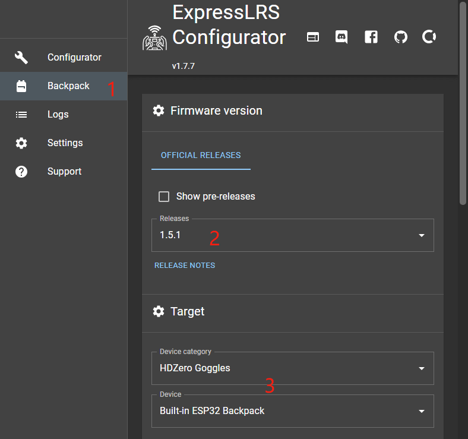This screenshot has width=468, height=439.
Task: Open the Discord link icon
Action: [x=341, y=37]
